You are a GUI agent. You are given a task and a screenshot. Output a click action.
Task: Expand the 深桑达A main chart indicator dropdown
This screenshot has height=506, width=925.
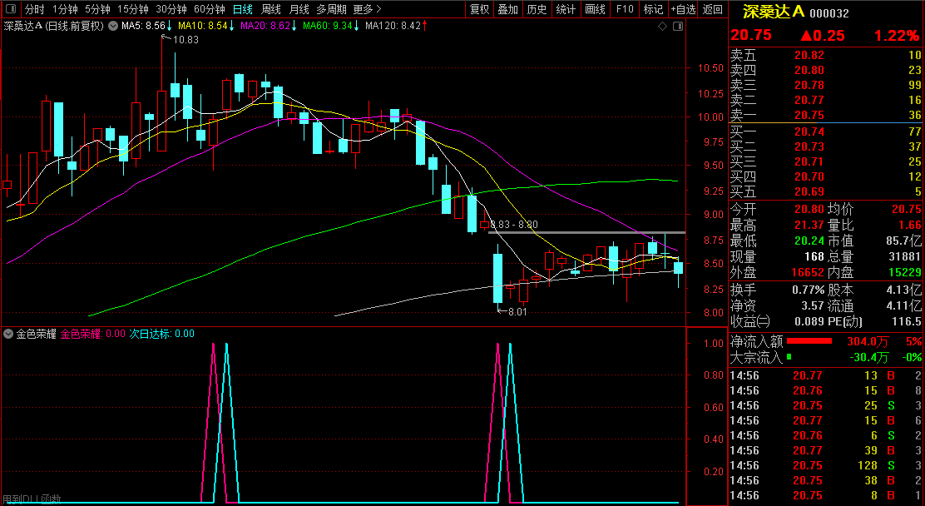coord(112,27)
